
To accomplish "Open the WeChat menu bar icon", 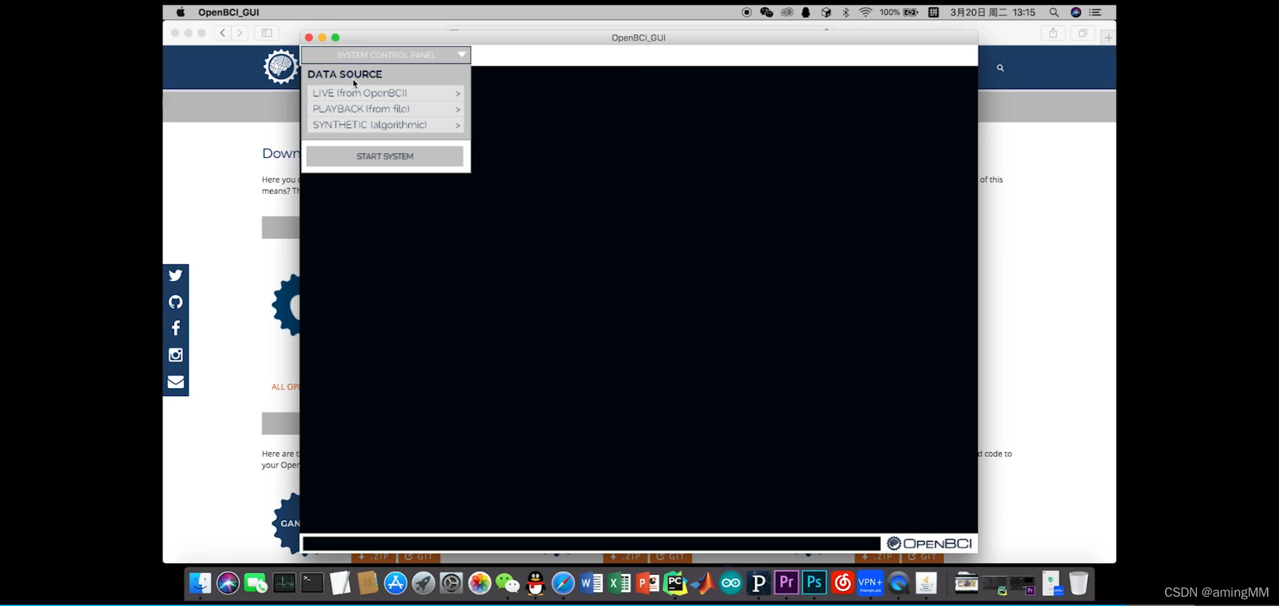I will click(767, 12).
